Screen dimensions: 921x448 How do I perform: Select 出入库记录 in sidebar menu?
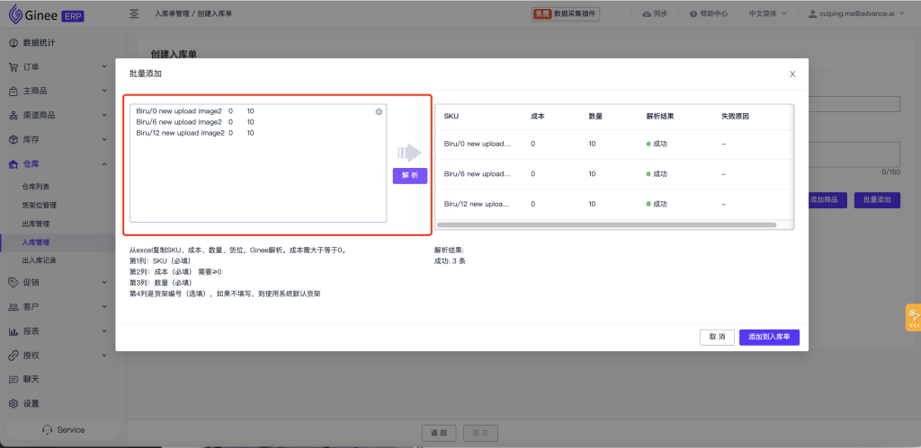pyautogui.click(x=45, y=260)
